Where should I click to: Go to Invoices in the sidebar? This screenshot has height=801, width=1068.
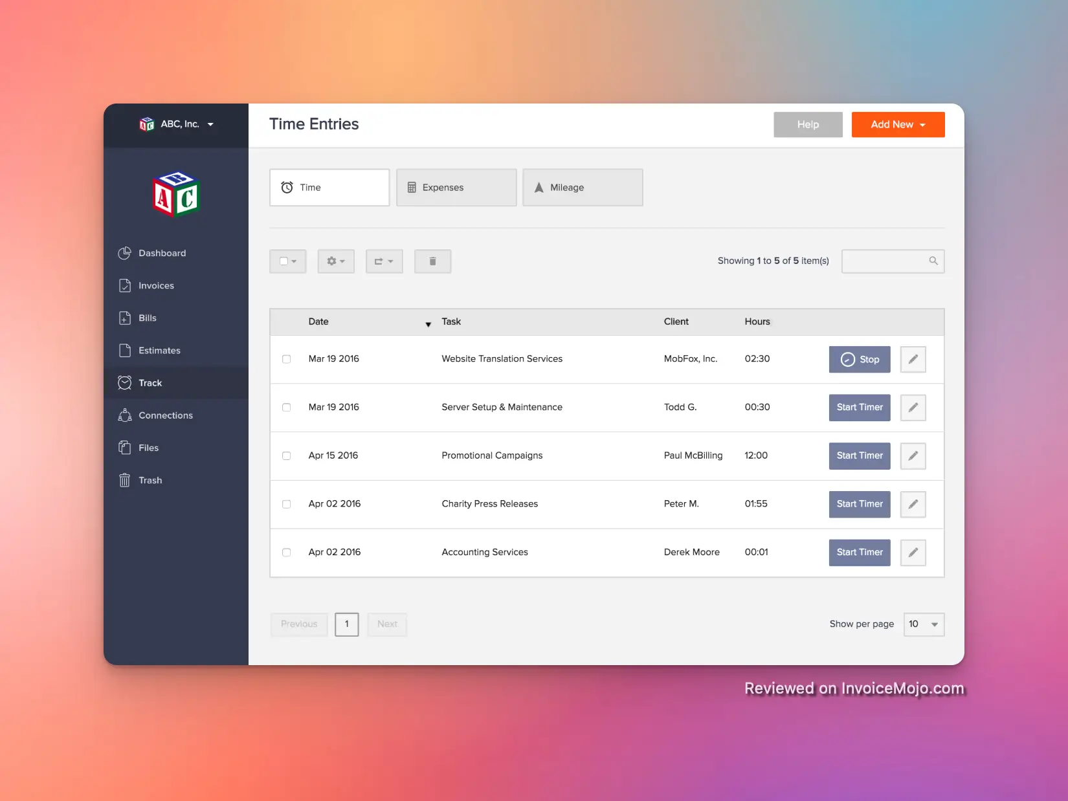point(156,285)
